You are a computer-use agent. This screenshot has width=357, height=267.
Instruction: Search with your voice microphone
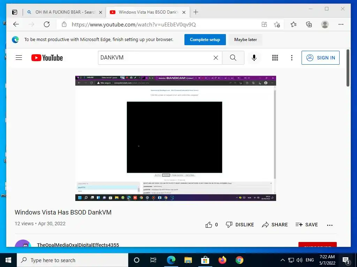[x=254, y=58]
